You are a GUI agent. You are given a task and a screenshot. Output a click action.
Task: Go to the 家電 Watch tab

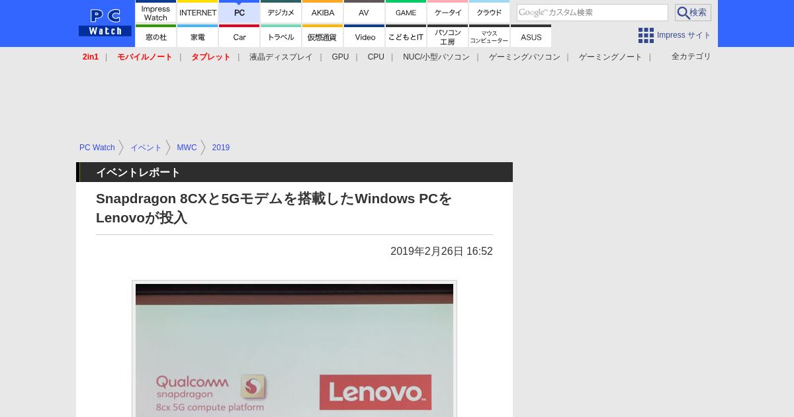198,36
